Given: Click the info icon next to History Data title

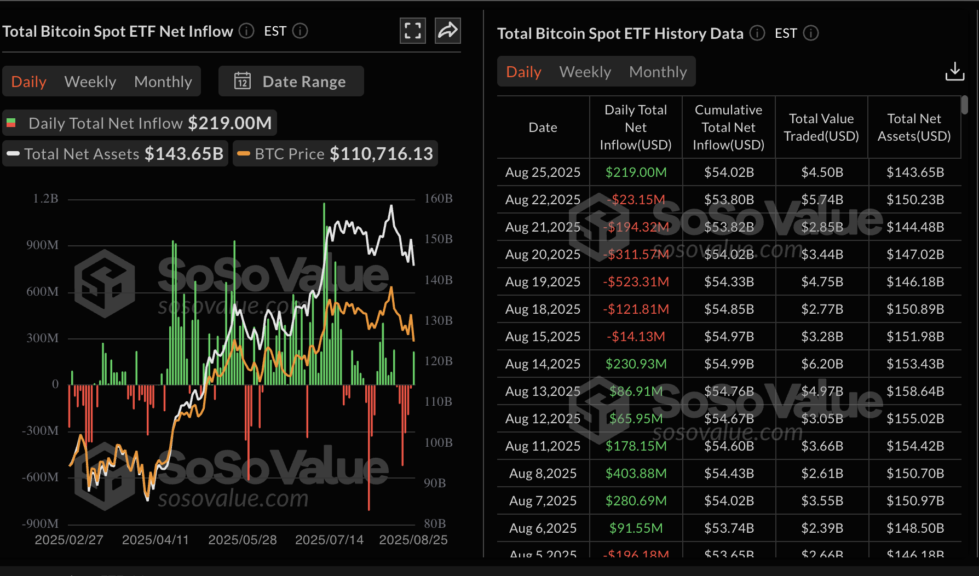Looking at the screenshot, I should pyautogui.click(x=757, y=33).
